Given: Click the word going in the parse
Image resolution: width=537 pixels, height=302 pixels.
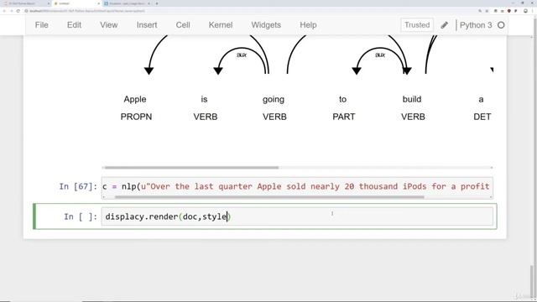Looking at the screenshot, I should point(274,100).
